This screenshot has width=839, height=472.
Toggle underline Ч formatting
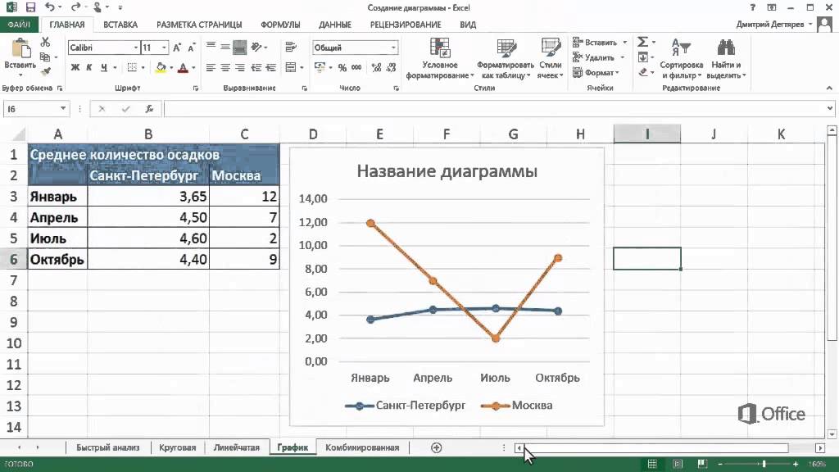pos(104,67)
